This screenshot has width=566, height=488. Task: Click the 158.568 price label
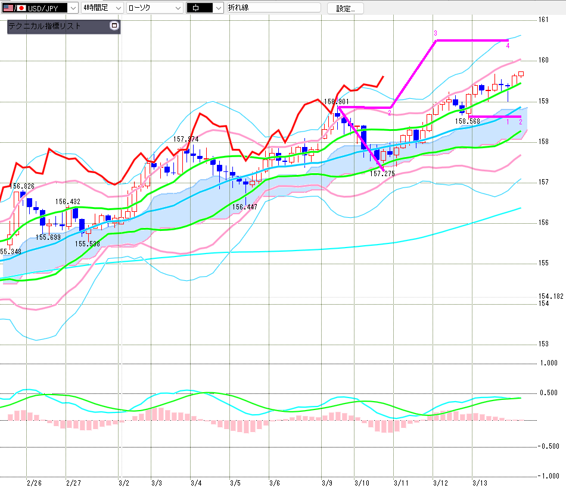[468, 121]
